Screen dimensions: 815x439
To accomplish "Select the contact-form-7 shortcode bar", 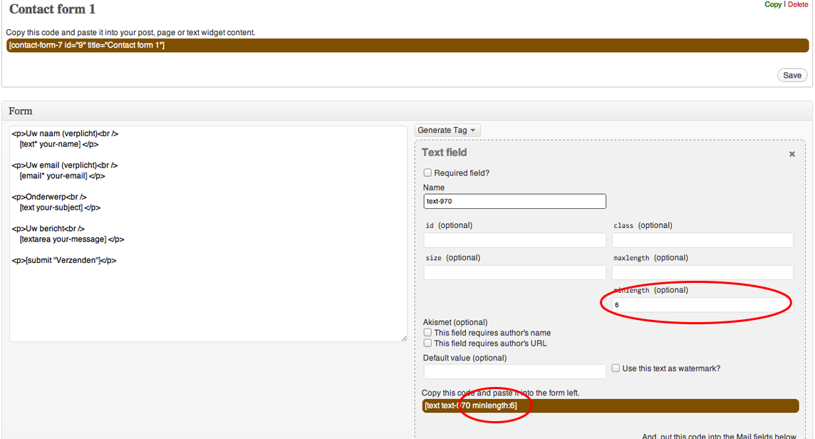I will click(407, 46).
